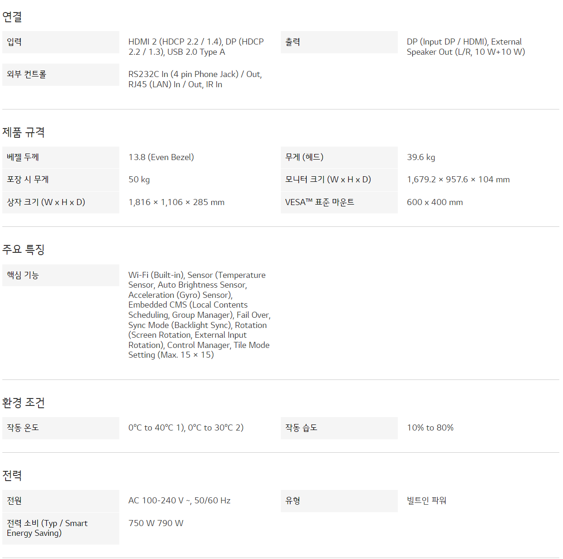
Task: Click RS232C In control specification text
Action: (x=195, y=79)
